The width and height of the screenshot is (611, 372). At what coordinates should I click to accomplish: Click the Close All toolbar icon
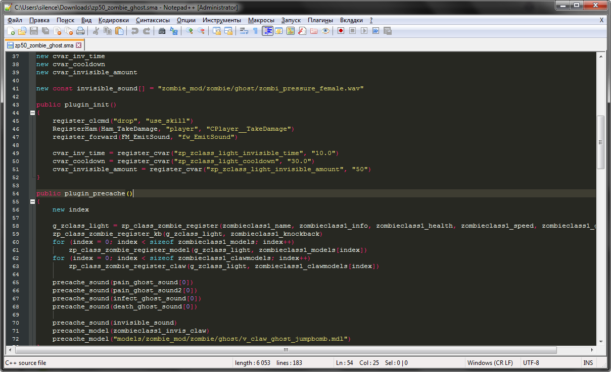(69, 31)
